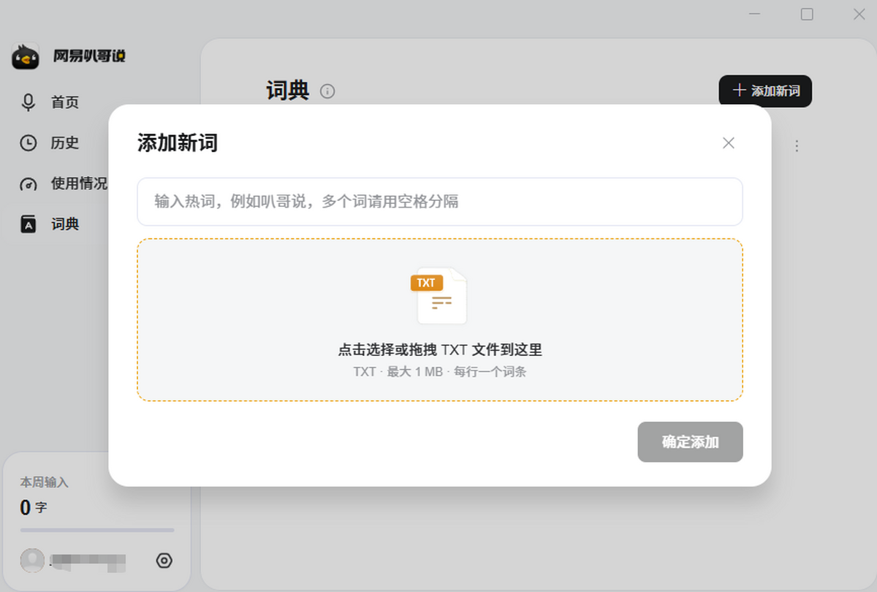Click the microphone icon beside 首页
This screenshot has width=877, height=592.
(x=29, y=102)
